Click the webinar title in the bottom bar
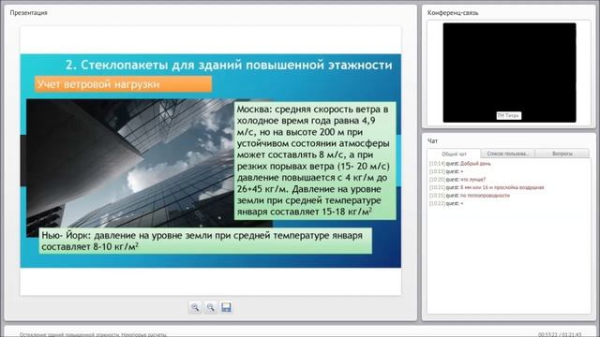600x337 pixels. [93, 335]
